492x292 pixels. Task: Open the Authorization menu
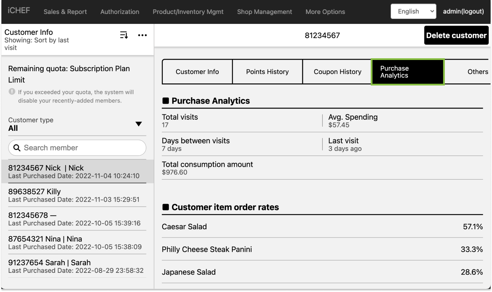pos(120,12)
